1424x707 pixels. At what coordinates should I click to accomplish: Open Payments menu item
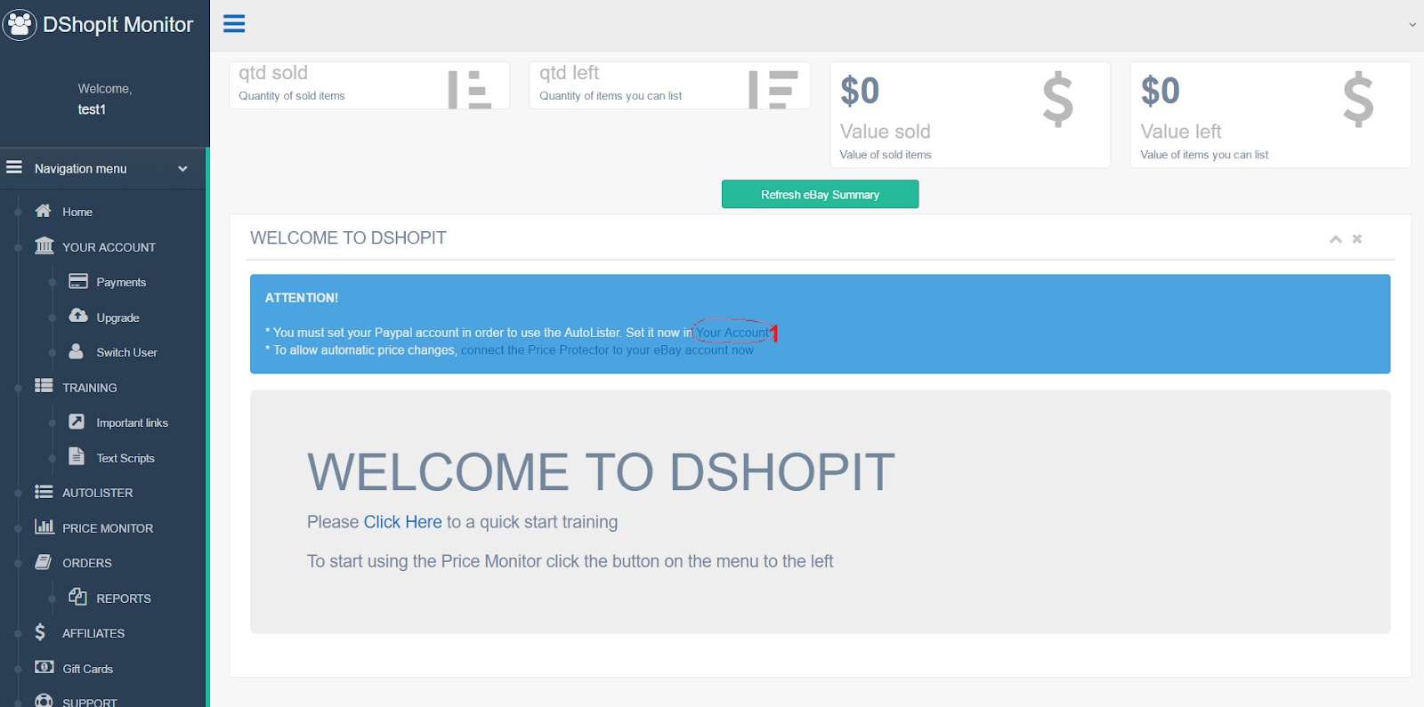tap(121, 282)
